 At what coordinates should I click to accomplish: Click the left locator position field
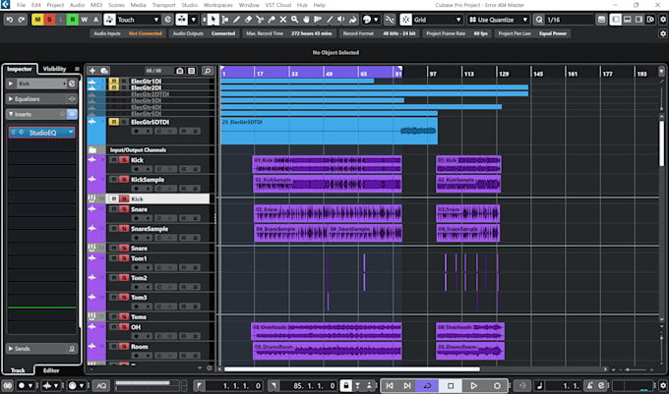[x=234, y=386]
